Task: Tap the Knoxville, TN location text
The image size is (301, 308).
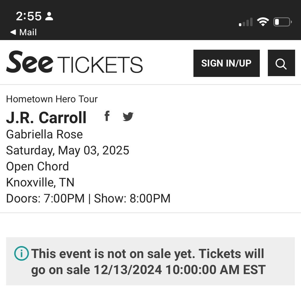Action: click(40, 182)
